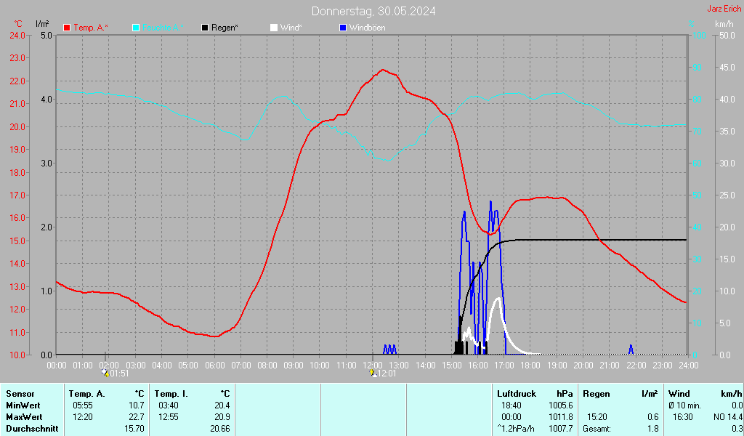Select the 'Feuchte A.*' legend label
Image resolution: width=744 pixels, height=436 pixels.
click(163, 28)
